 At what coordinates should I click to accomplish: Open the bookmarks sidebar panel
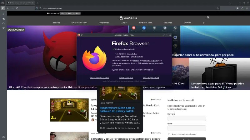click(3, 28)
